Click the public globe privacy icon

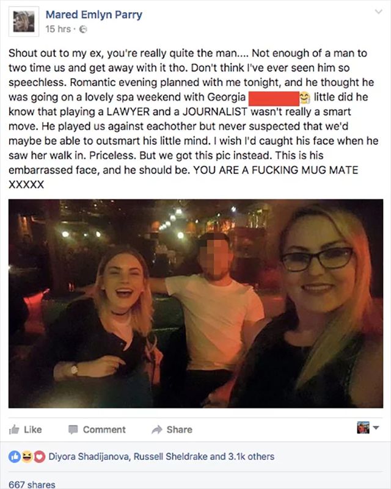click(x=83, y=29)
